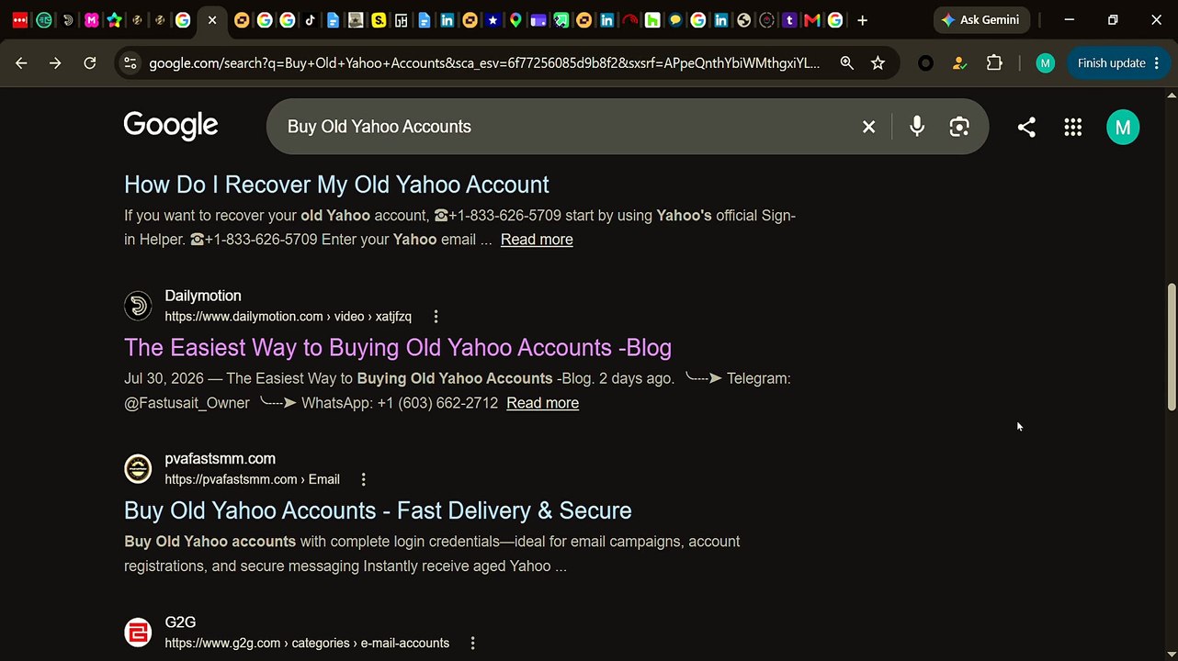Viewport: 1178px width, 661px height.
Task: Switch to the Gmail tab
Action: click(811, 20)
